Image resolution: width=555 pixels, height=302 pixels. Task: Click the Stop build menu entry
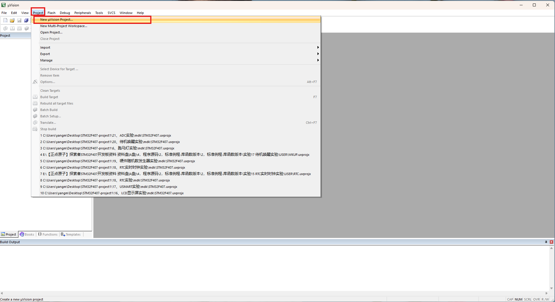pyautogui.click(x=176, y=129)
